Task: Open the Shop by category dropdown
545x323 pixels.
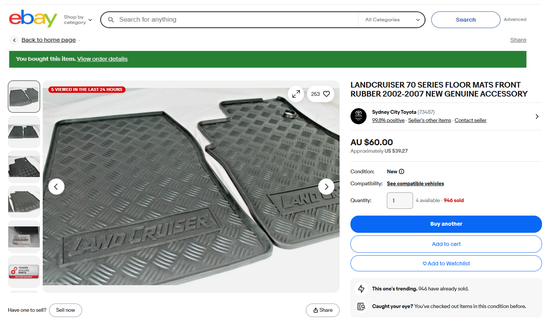Action: [x=78, y=19]
